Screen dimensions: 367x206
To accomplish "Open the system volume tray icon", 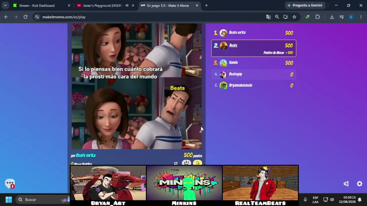I will click(x=332, y=199).
